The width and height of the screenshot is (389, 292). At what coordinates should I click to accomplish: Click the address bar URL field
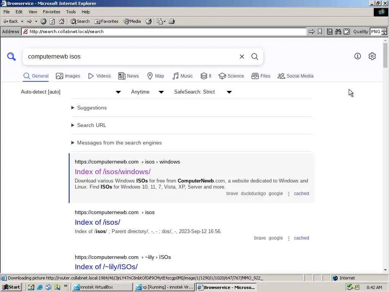pos(164,32)
